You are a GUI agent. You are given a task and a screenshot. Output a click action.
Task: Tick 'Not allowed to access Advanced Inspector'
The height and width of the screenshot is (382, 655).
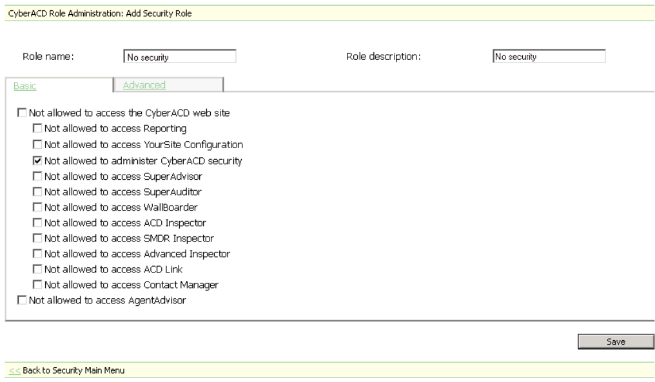coord(37,254)
